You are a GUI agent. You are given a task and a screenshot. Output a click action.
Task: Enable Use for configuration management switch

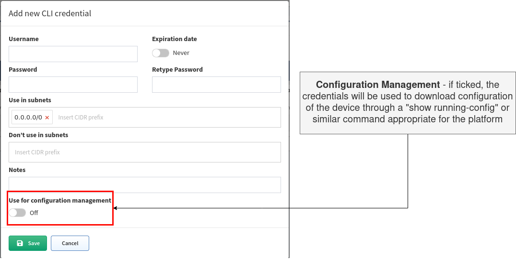[x=17, y=213]
